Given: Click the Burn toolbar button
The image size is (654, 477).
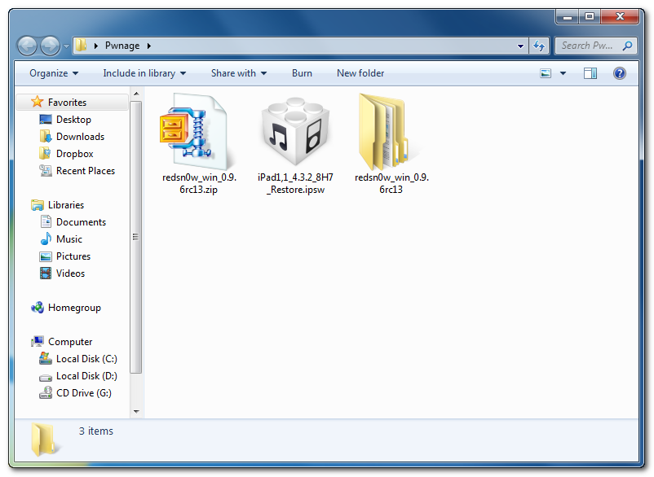Looking at the screenshot, I should click(302, 73).
